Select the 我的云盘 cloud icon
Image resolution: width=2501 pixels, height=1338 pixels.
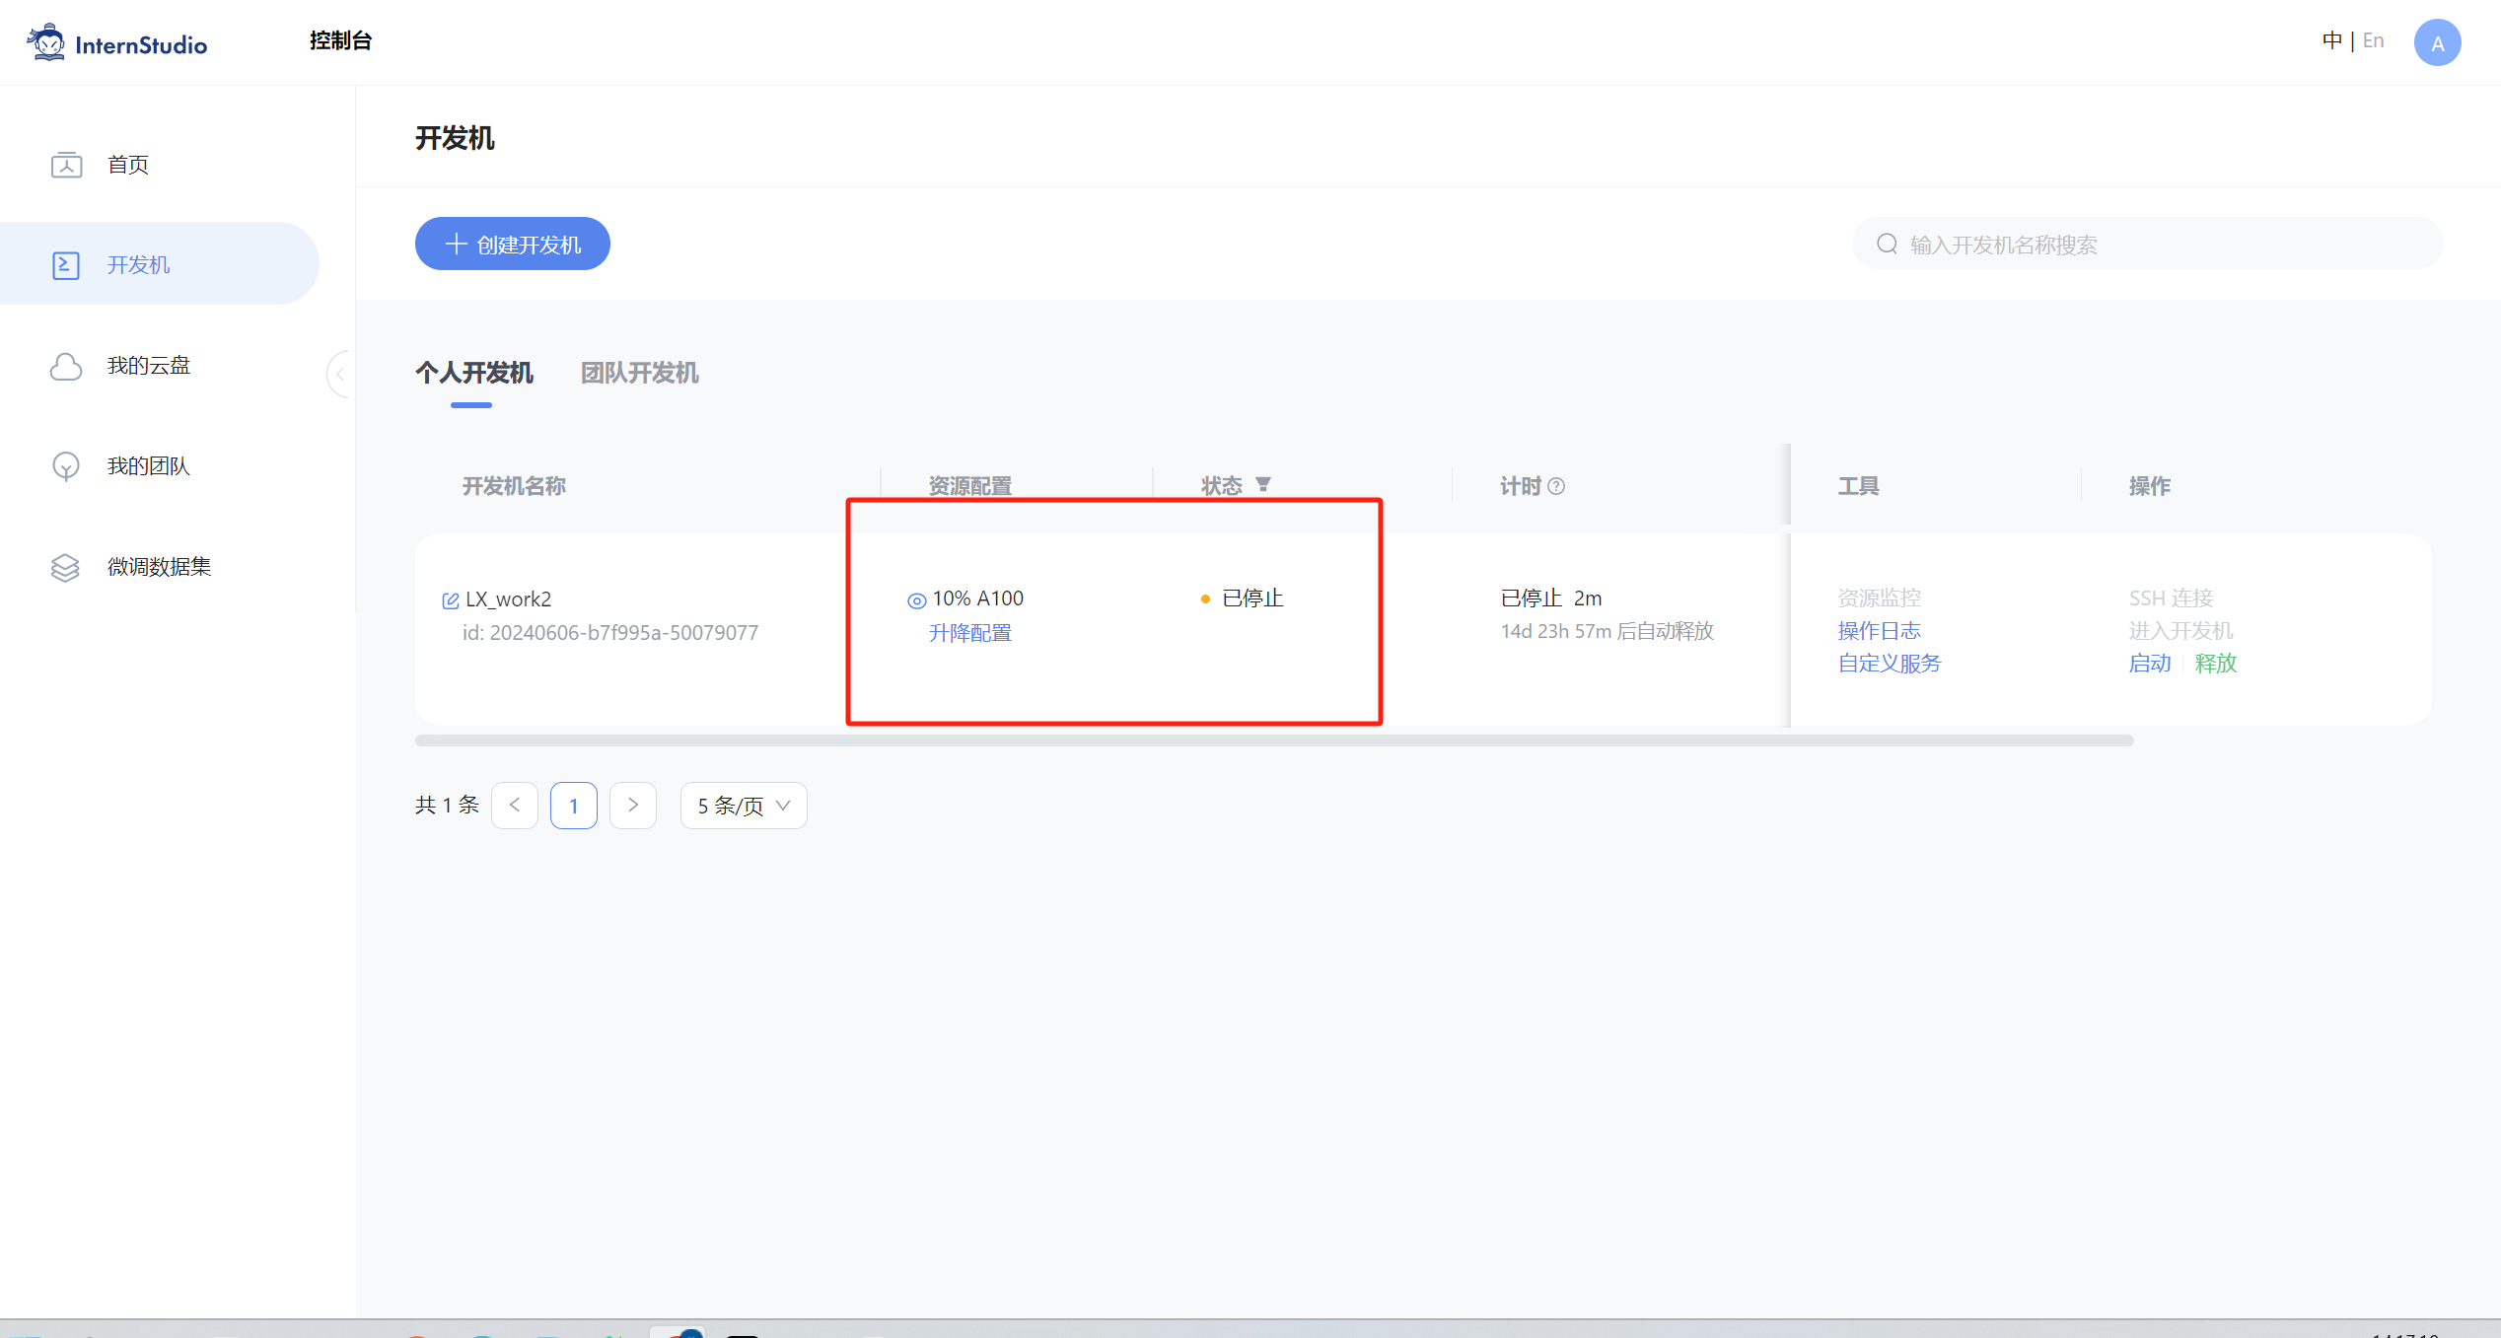point(66,366)
